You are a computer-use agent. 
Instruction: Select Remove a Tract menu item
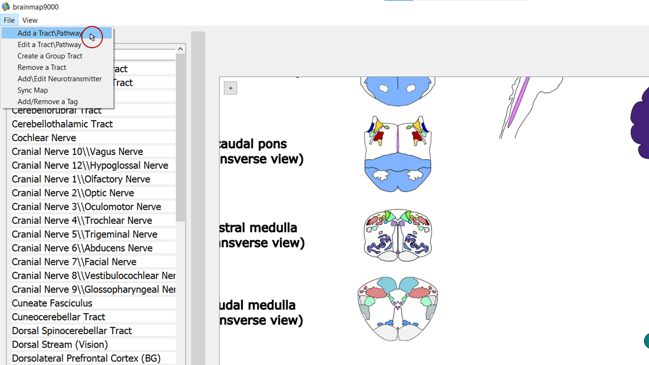[x=42, y=67]
